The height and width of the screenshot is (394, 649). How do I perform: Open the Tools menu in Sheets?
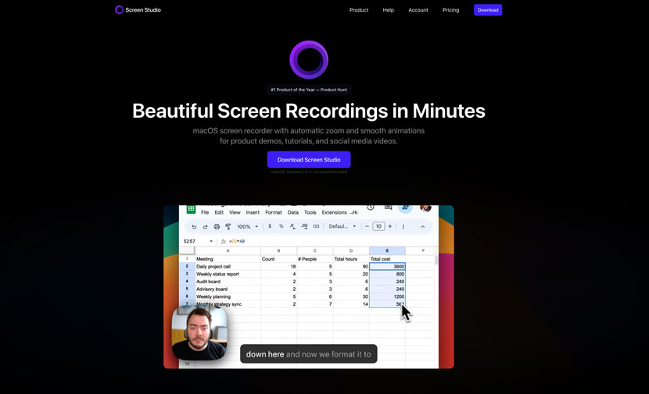(x=310, y=212)
